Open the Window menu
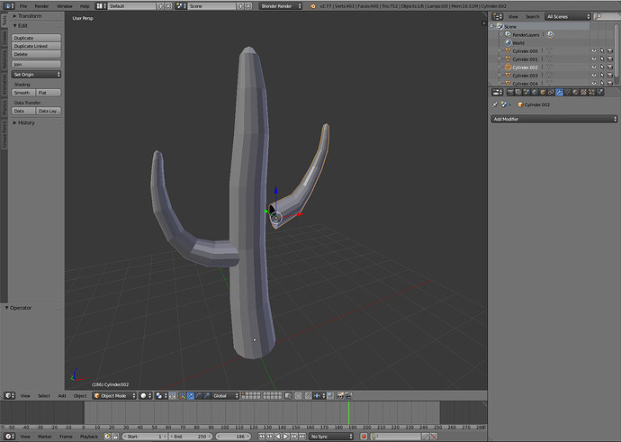Screen dimensions: 621x442 pos(64,6)
